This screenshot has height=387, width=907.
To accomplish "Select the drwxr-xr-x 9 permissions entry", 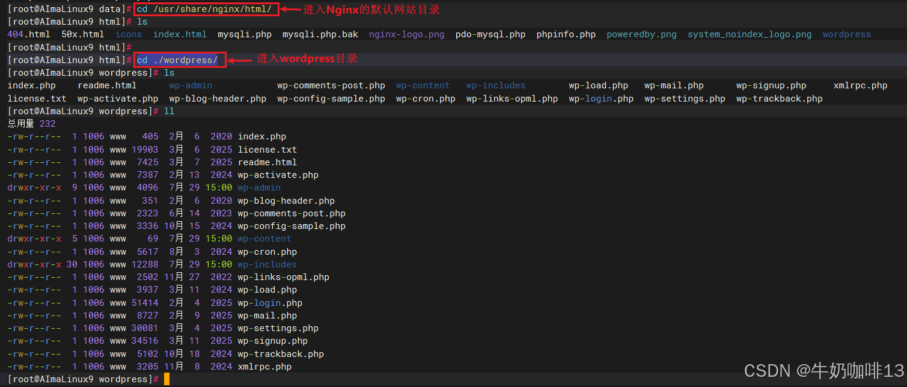I will (42, 187).
